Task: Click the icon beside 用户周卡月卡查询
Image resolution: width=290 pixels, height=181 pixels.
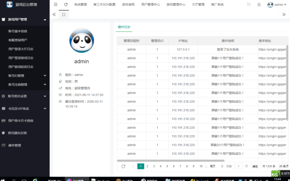Action: (3, 121)
